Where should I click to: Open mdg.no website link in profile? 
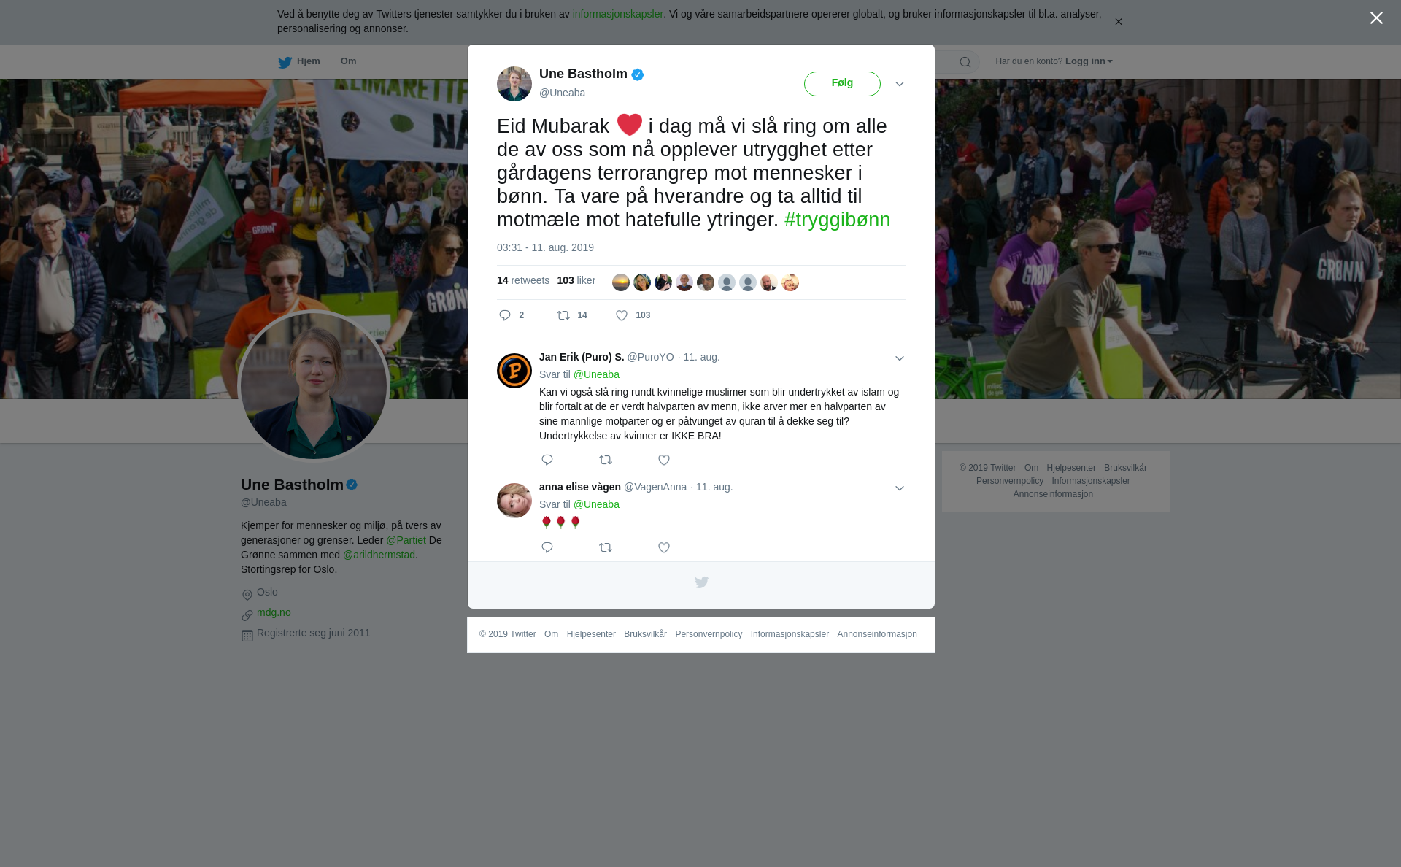click(x=274, y=612)
